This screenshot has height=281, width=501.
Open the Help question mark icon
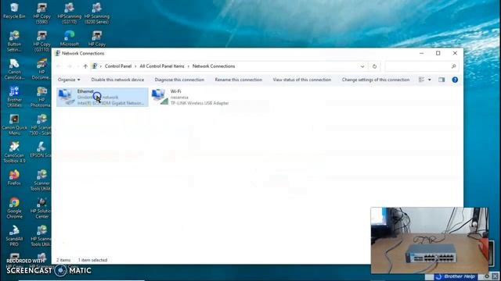coord(455,80)
